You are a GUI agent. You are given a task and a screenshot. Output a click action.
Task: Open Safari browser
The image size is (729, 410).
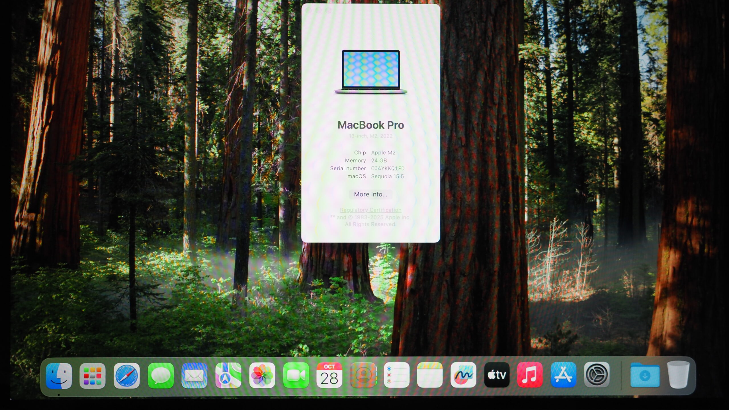tap(126, 376)
